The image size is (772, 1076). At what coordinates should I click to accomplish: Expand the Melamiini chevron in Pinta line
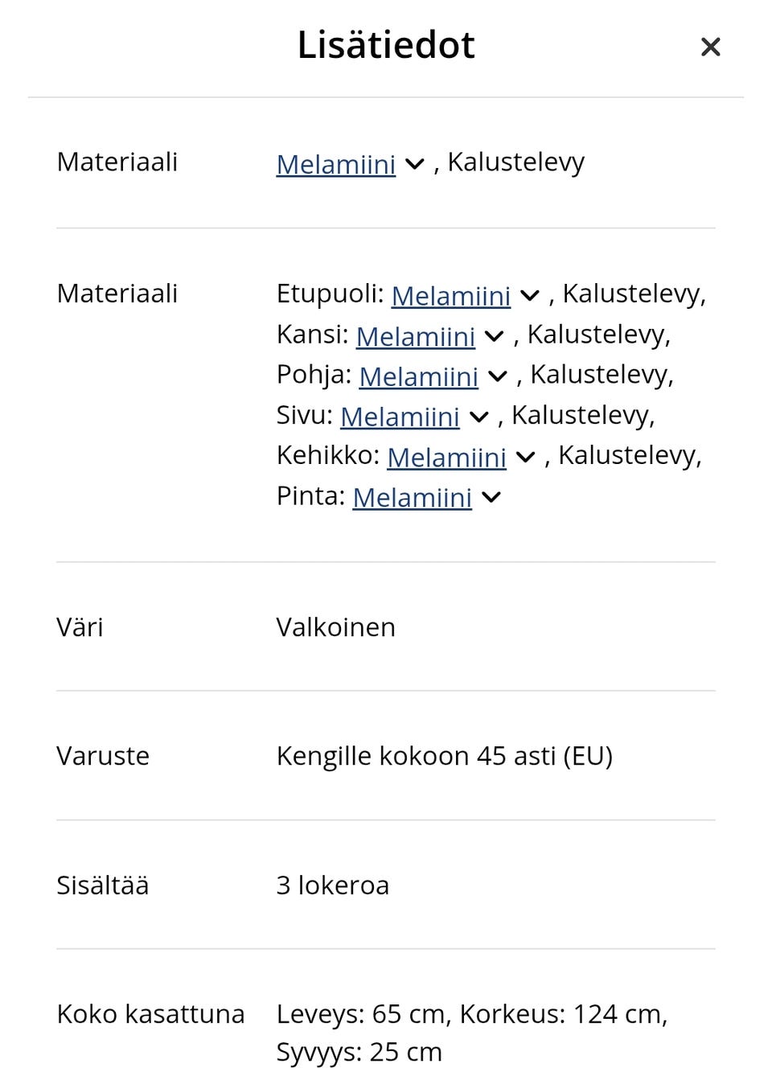click(490, 497)
